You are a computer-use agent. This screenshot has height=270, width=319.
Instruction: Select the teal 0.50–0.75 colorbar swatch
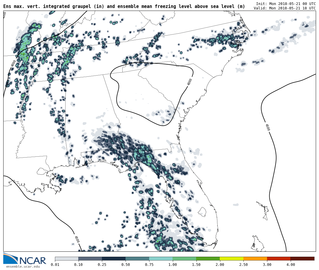(x=137, y=259)
